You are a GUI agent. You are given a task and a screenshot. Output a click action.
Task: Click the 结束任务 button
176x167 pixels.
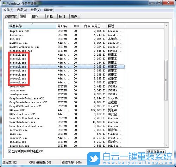point(156,152)
